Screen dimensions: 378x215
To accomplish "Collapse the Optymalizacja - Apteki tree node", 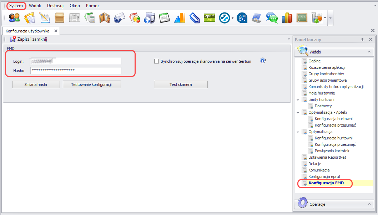I will tap(298, 113).
